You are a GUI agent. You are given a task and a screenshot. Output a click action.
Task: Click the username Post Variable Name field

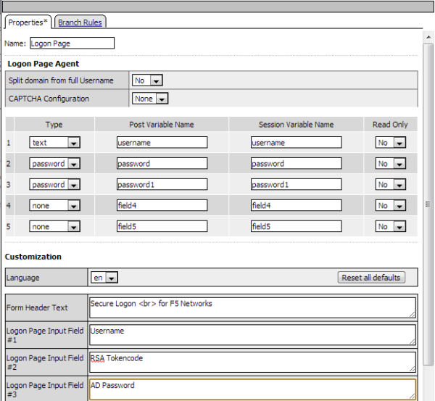(x=162, y=143)
